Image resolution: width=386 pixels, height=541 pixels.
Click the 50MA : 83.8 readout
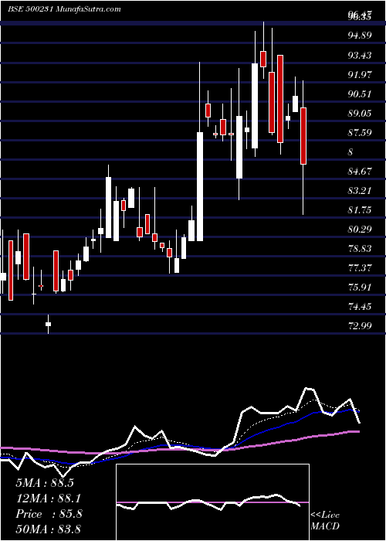tap(48, 529)
